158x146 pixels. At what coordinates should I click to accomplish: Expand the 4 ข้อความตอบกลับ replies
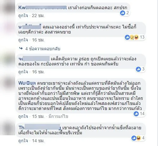click(43, 49)
